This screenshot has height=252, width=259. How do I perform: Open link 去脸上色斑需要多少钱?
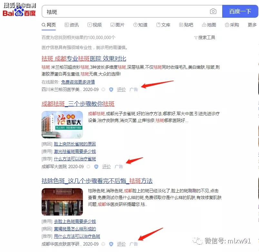(75, 221)
